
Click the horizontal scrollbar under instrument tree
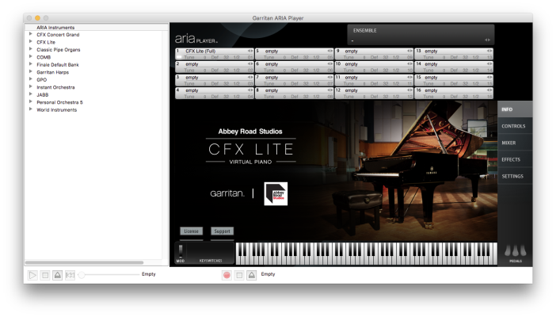click(x=84, y=262)
